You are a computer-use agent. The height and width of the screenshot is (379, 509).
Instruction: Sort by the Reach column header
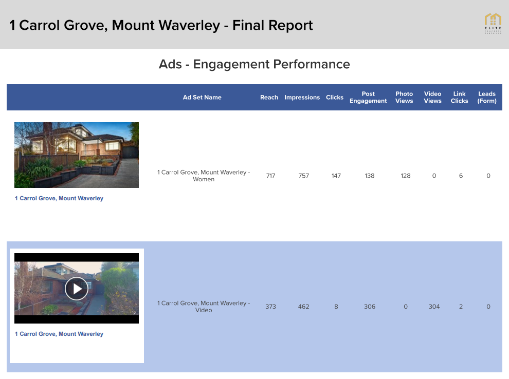[x=269, y=98]
